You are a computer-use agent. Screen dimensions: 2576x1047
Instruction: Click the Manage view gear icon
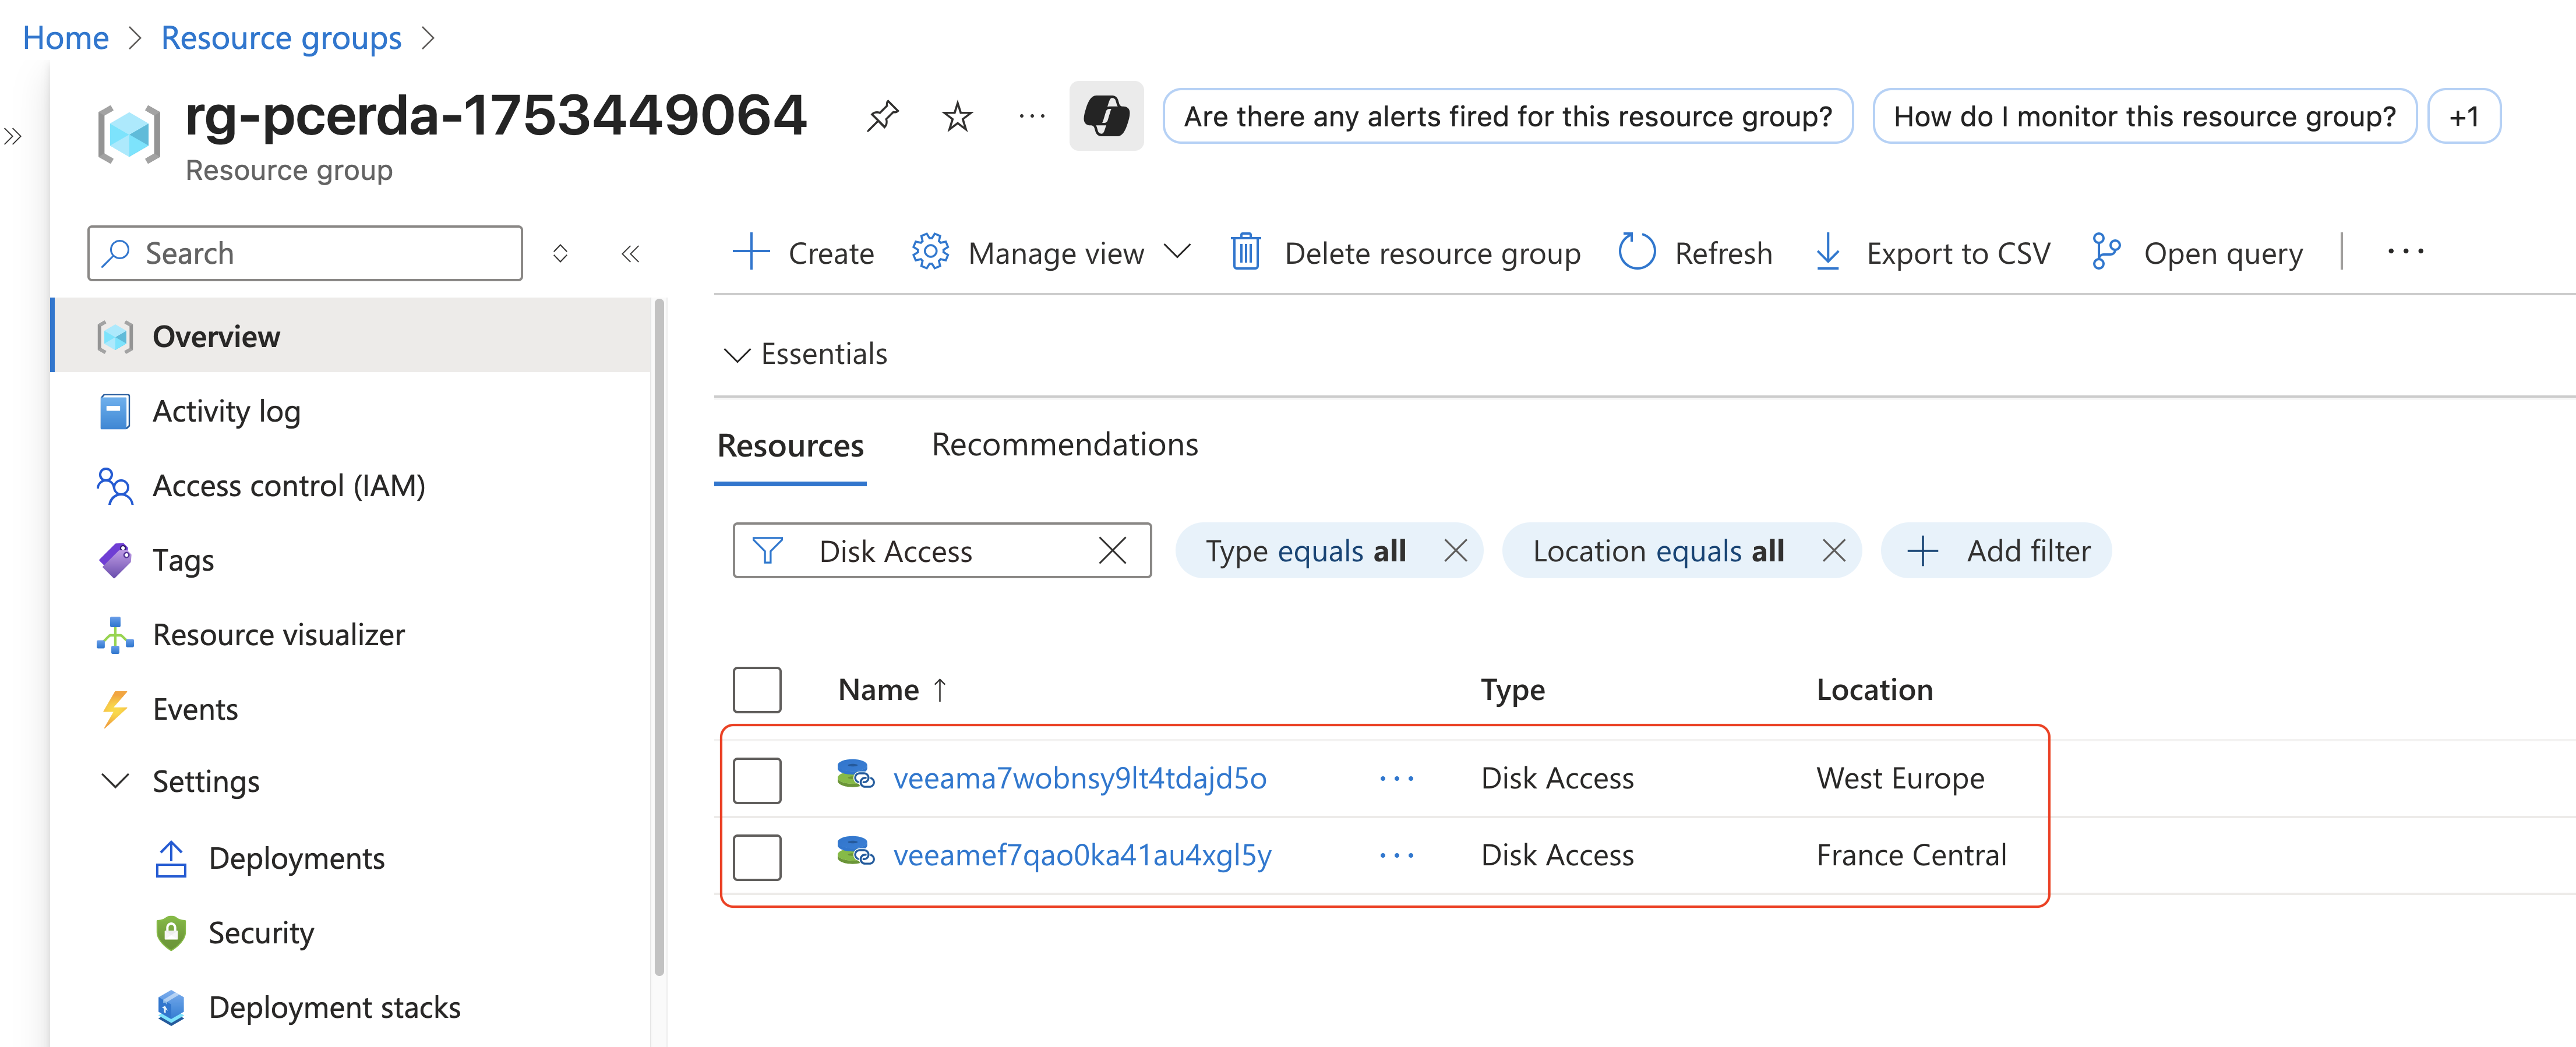point(930,252)
